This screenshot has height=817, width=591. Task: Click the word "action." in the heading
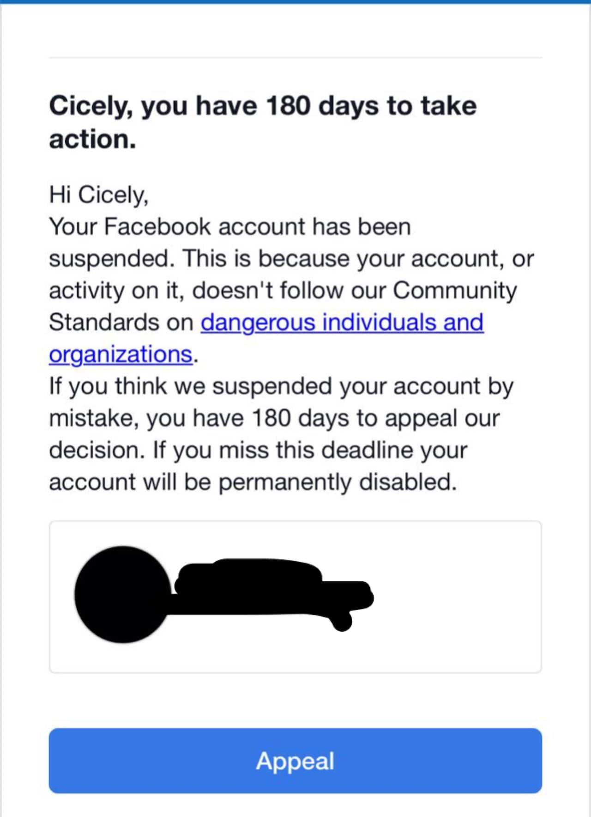pos(92,139)
